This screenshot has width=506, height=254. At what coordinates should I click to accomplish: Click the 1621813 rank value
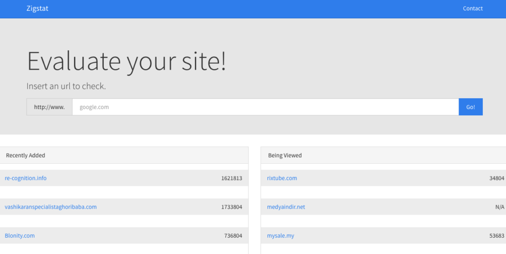(x=232, y=178)
